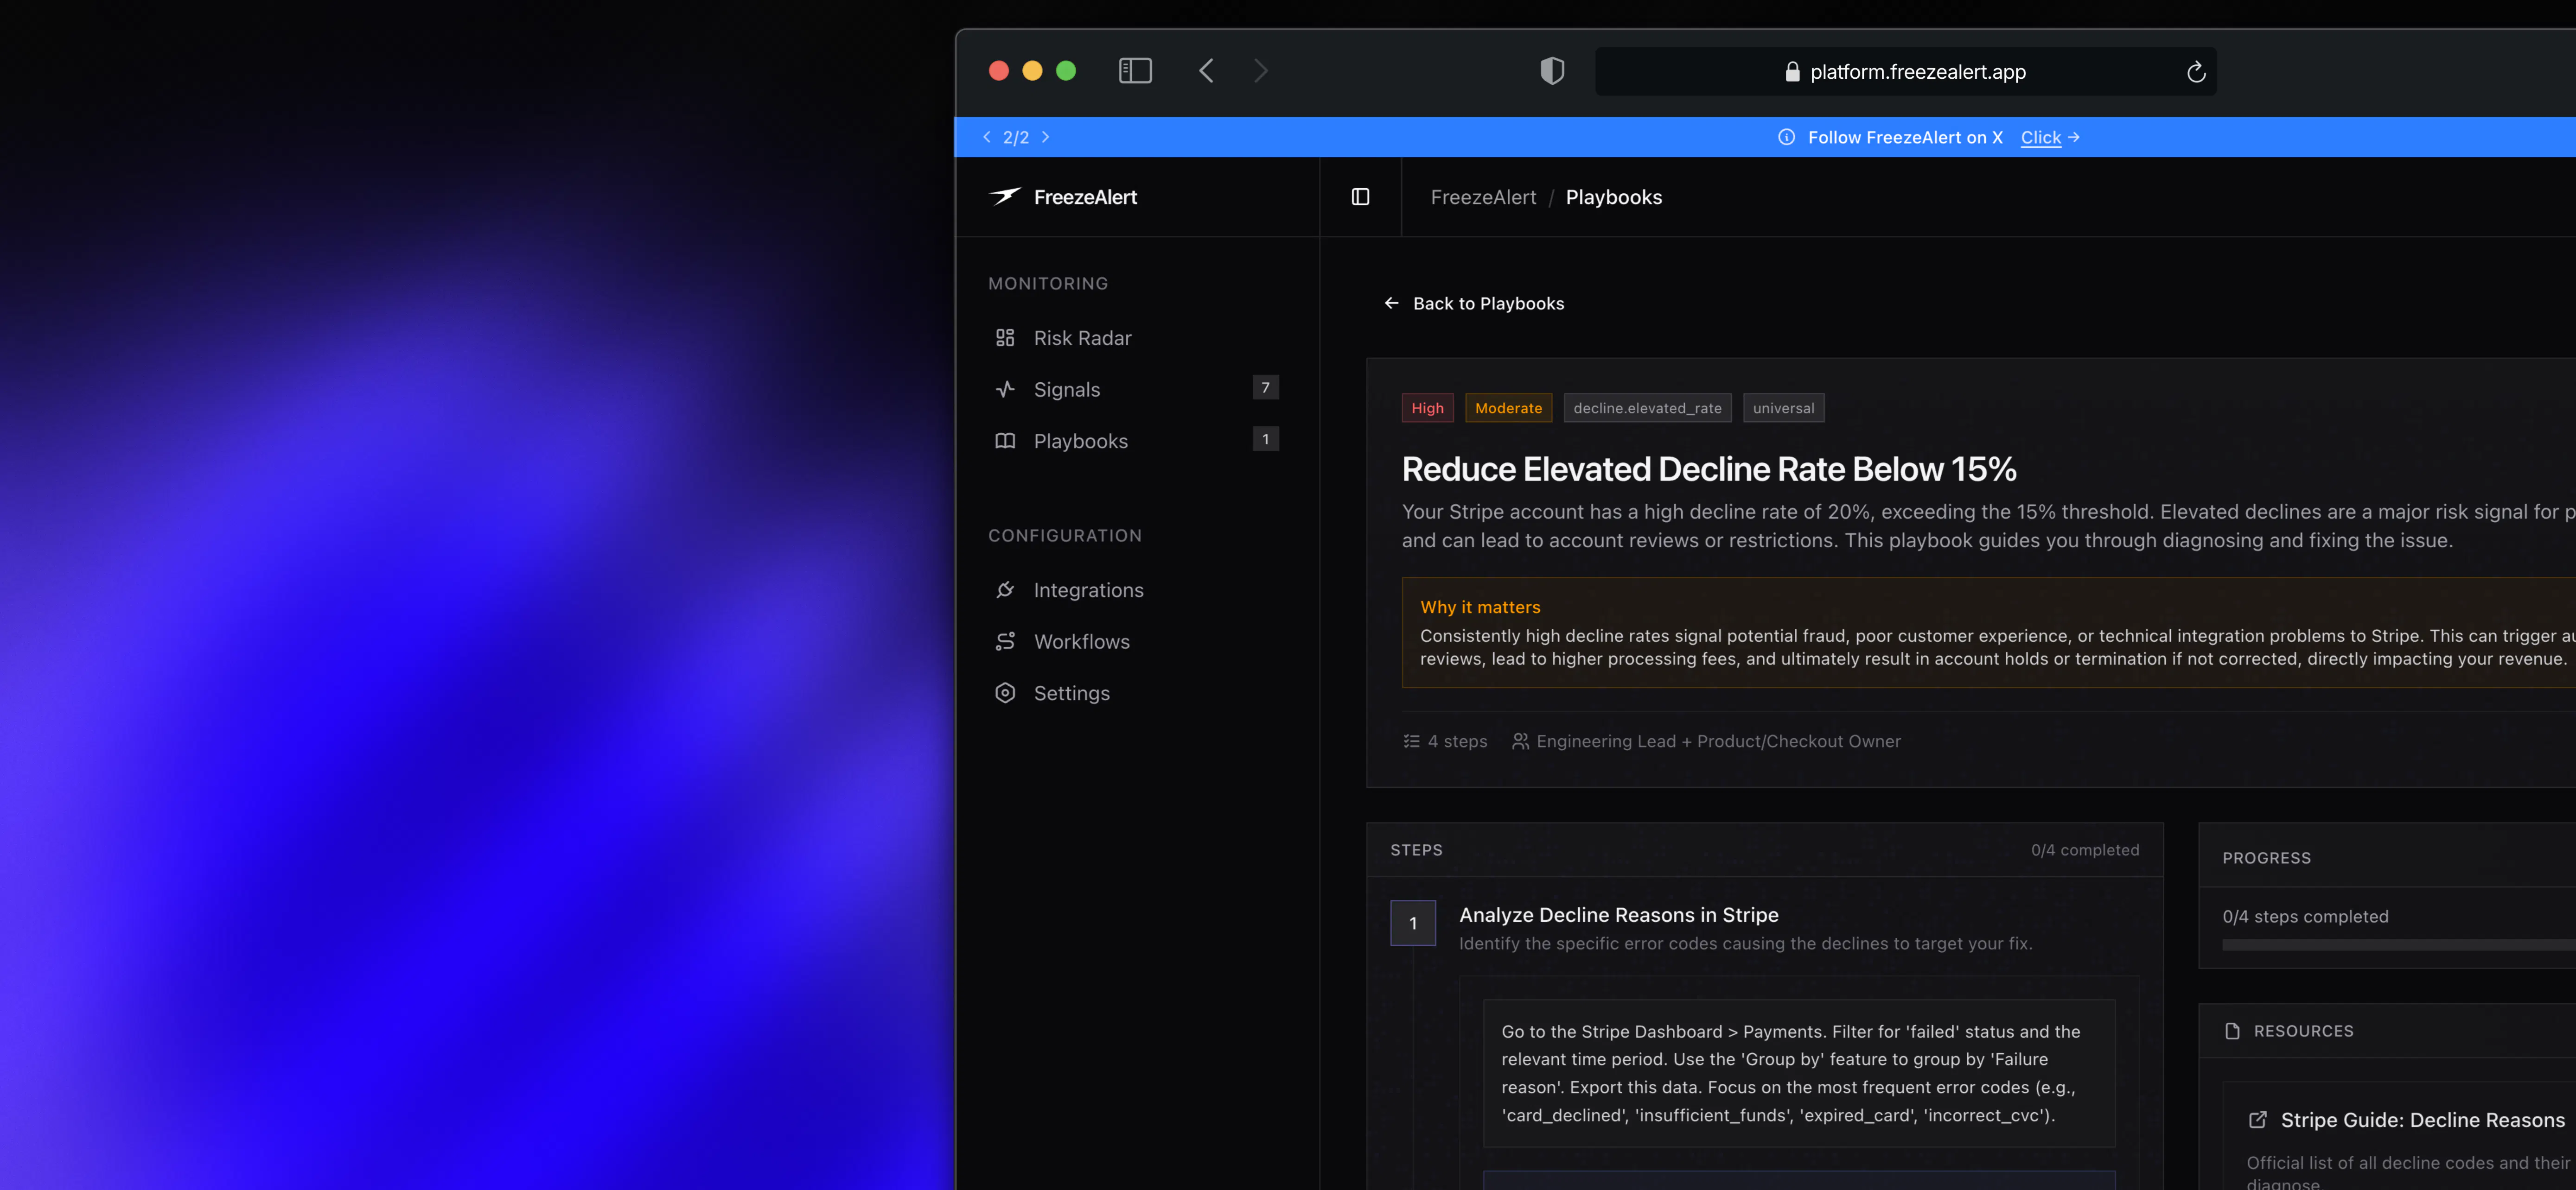Image resolution: width=2576 pixels, height=1190 pixels.
Task: Click the decline.elevated_rate tag
Action: tap(1647, 408)
